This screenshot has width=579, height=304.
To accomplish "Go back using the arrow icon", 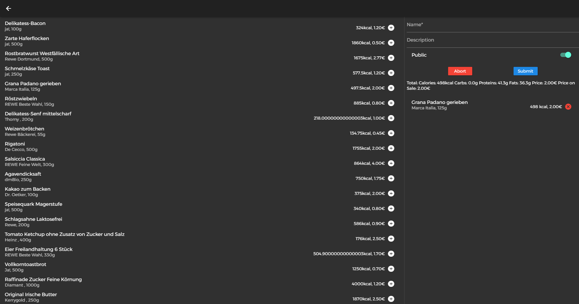I will 8,8.
